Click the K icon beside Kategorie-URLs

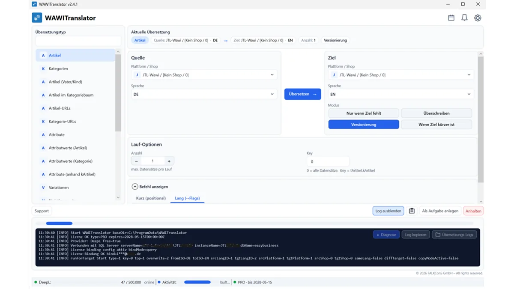coord(43,122)
